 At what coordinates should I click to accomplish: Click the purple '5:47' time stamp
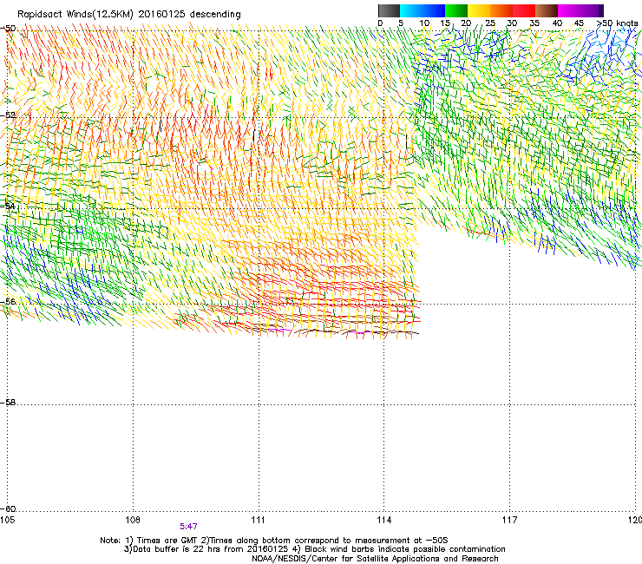pos(189,527)
